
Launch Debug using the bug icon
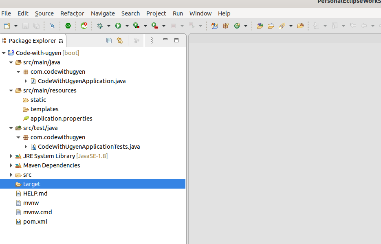pos(99,26)
